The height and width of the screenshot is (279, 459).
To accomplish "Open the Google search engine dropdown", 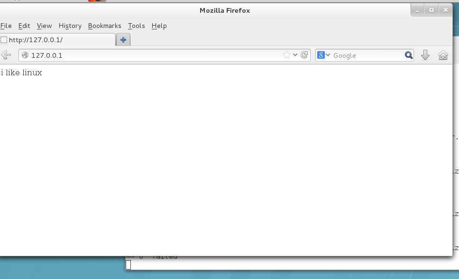I will click(x=323, y=55).
